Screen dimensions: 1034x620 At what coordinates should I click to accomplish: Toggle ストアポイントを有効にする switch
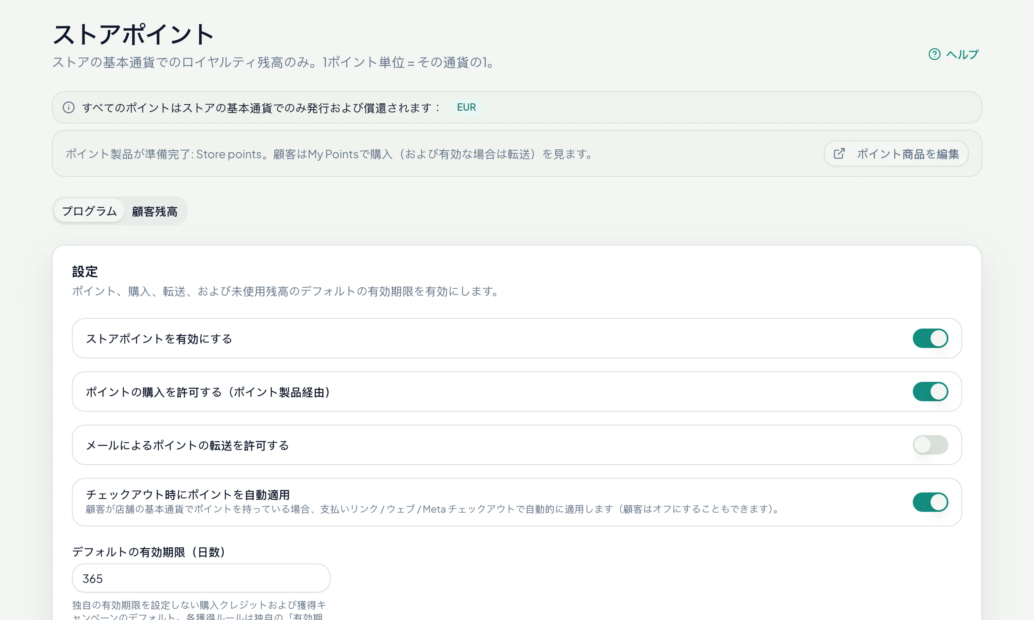930,338
